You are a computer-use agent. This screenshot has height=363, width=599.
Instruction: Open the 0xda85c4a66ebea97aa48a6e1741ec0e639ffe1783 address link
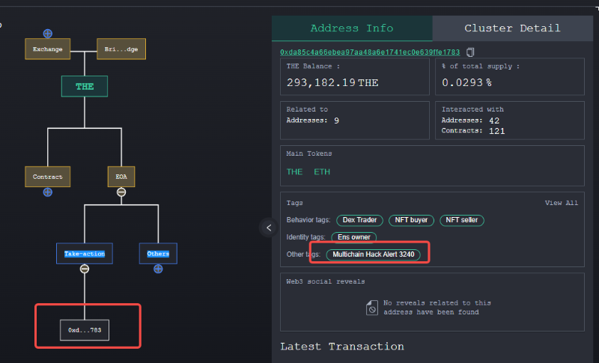click(x=370, y=52)
